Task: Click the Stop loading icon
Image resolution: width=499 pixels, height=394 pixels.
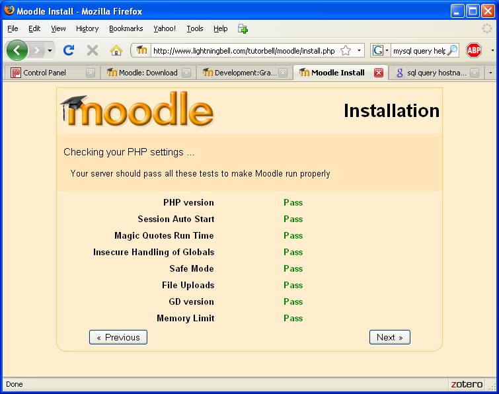Action: coord(93,50)
